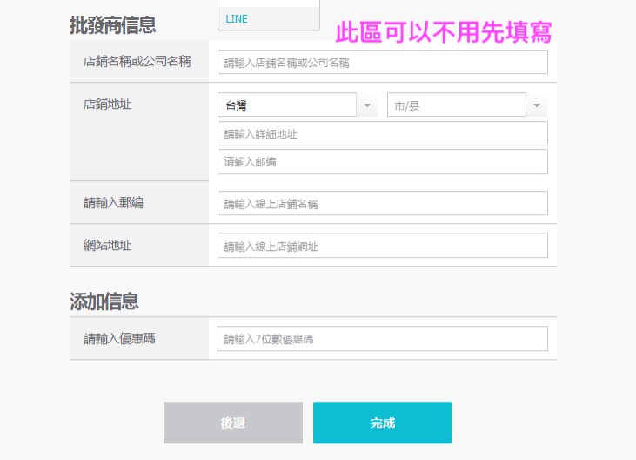Click the 批發商信息 section heading

click(x=113, y=25)
